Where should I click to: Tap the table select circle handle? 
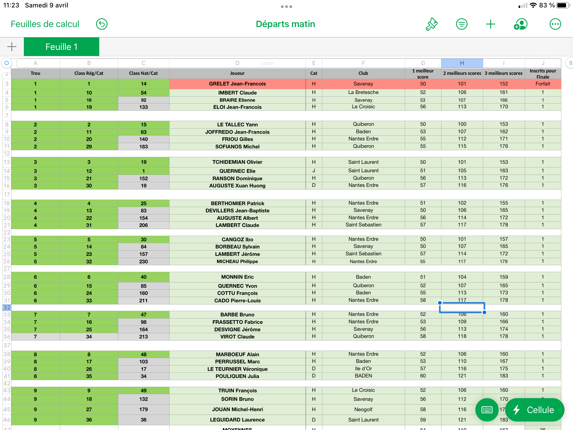pos(7,63)
